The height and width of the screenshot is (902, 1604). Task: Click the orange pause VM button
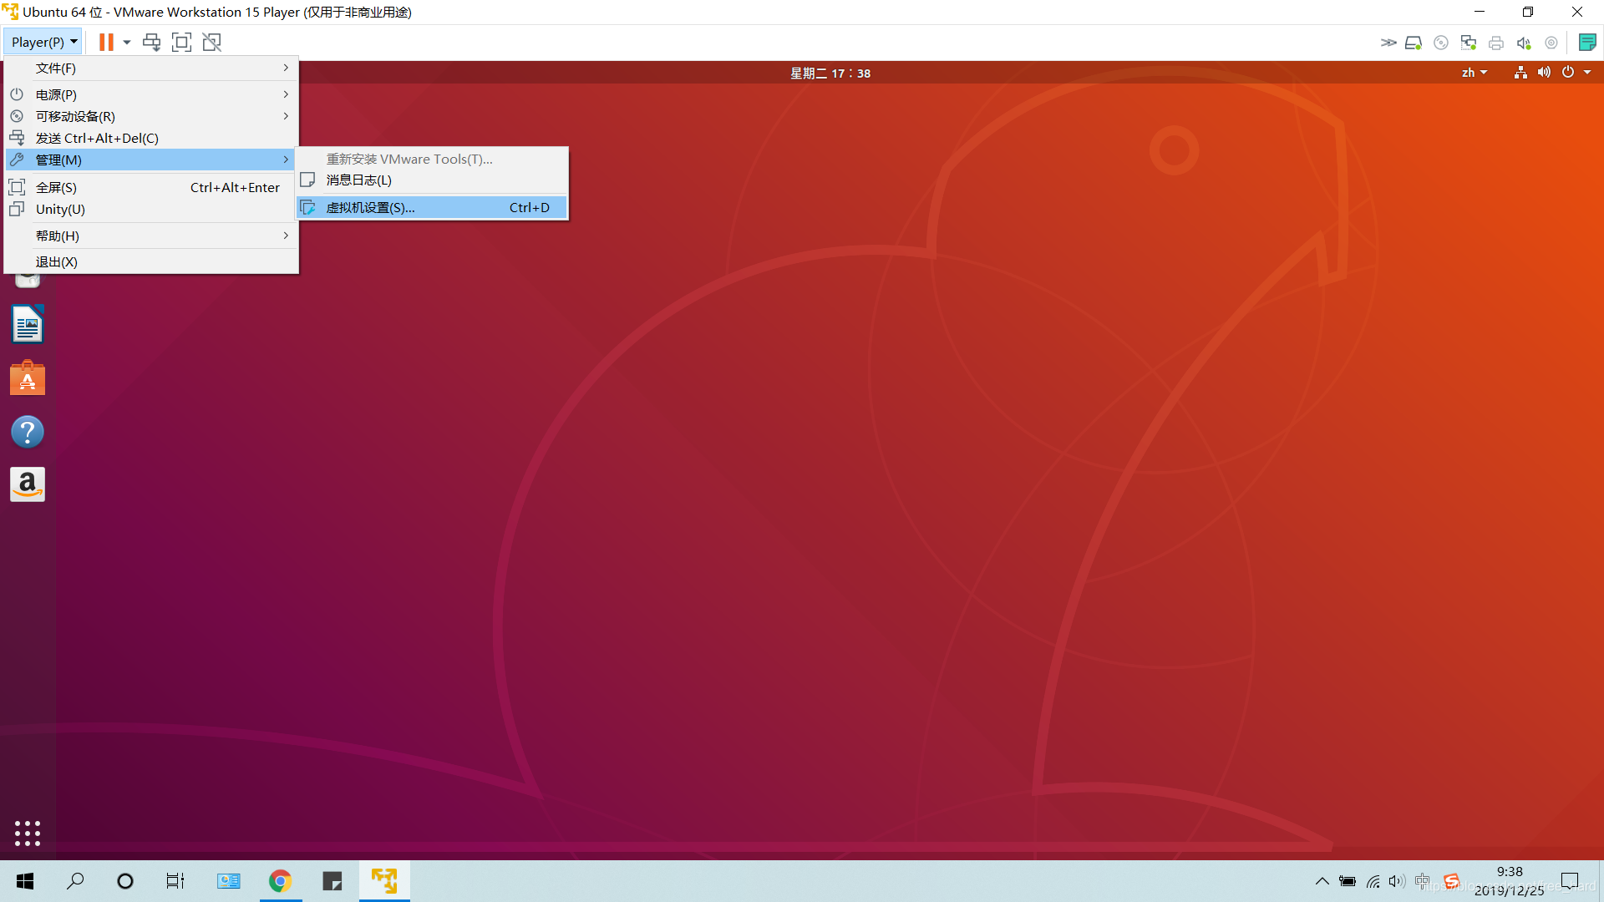(106, 42)
